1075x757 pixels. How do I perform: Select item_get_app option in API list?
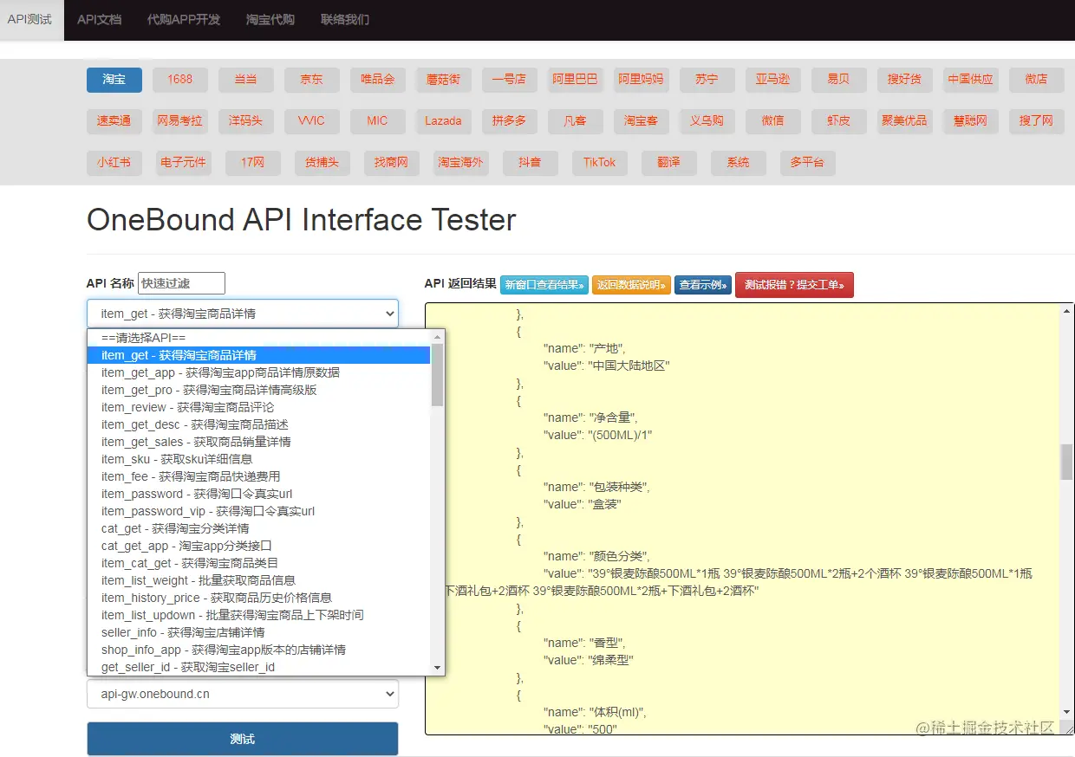tap(258, 372)
